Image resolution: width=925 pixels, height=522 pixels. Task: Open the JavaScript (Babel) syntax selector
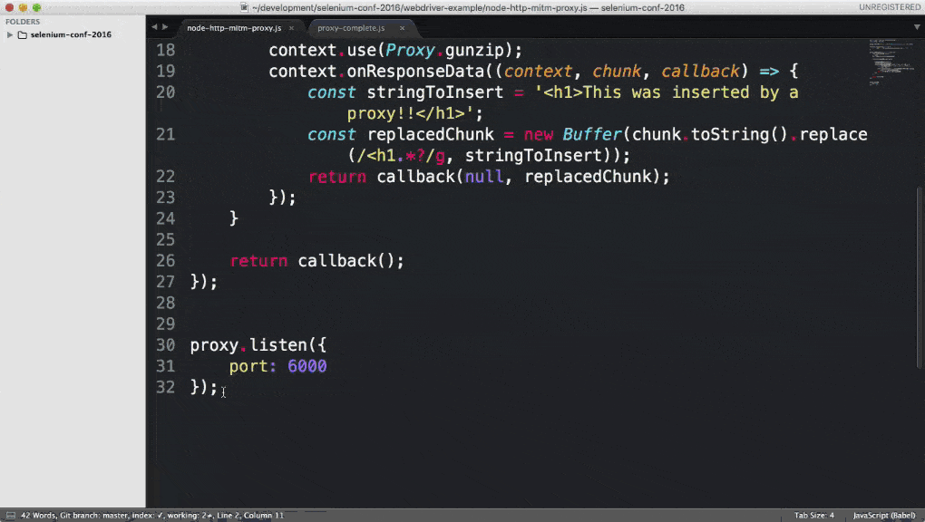(883, 516)
